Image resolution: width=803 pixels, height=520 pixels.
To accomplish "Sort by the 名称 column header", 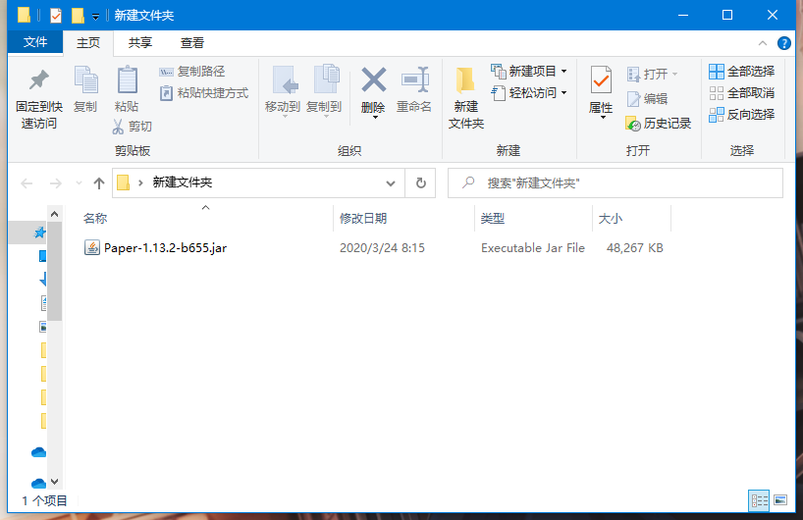I will [95, 219].
